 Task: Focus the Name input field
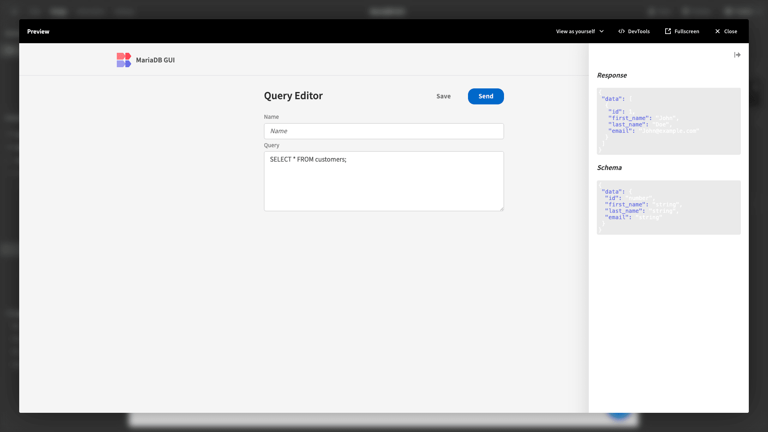coord(384,131)
